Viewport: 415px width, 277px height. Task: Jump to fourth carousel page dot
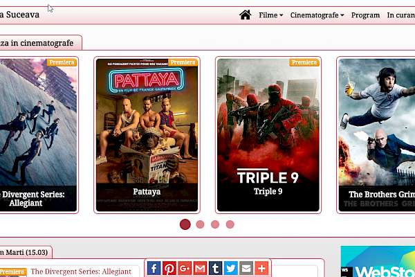click(230, 224)
